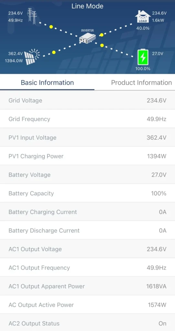The height and width of the screenshot is (331, 175).
Task: Tap the Line Mode title
Action: pos(87,6)
